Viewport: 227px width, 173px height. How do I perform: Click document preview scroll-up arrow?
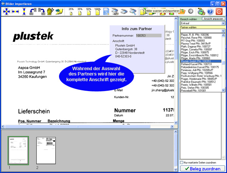176,19
